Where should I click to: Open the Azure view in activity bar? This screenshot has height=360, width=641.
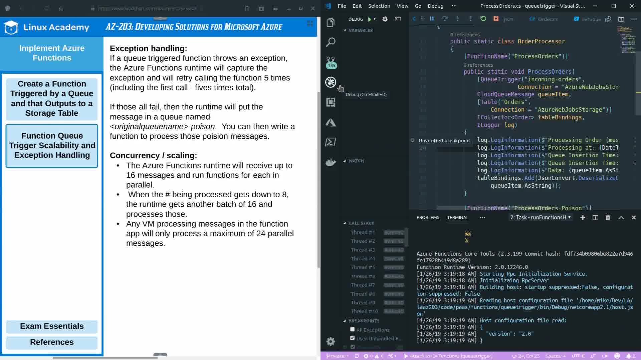click(331, 122)
